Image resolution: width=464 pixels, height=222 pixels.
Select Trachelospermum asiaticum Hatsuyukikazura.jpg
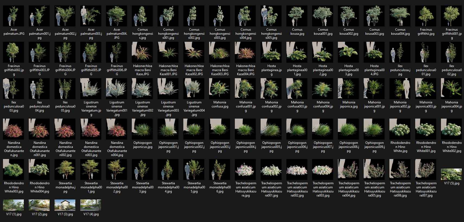[x=245, y=170]
